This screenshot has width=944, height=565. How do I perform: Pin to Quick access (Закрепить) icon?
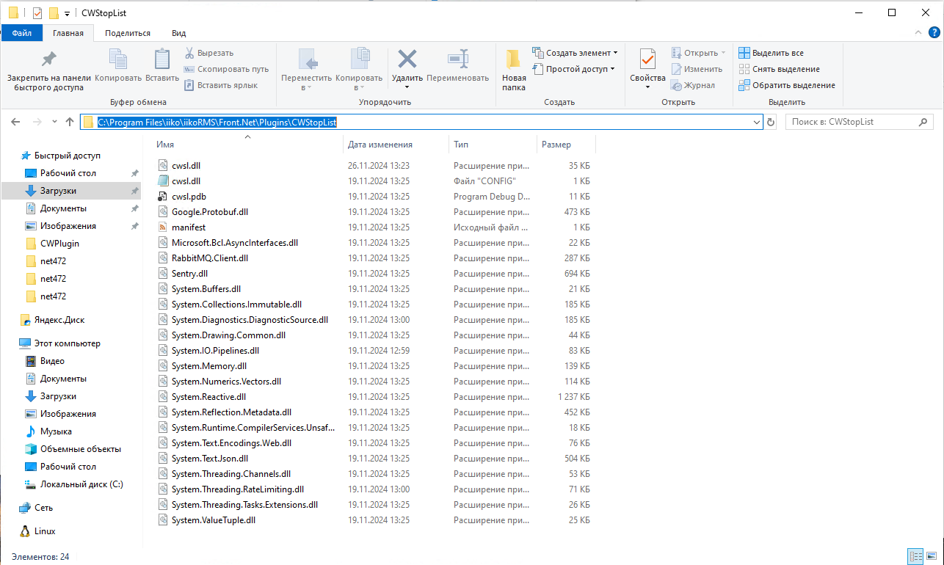click(48, 59)
